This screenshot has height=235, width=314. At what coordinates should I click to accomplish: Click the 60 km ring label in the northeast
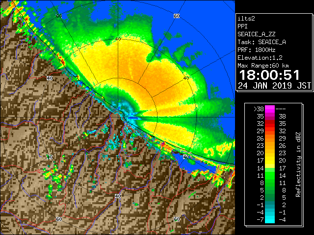pos(177,16)
